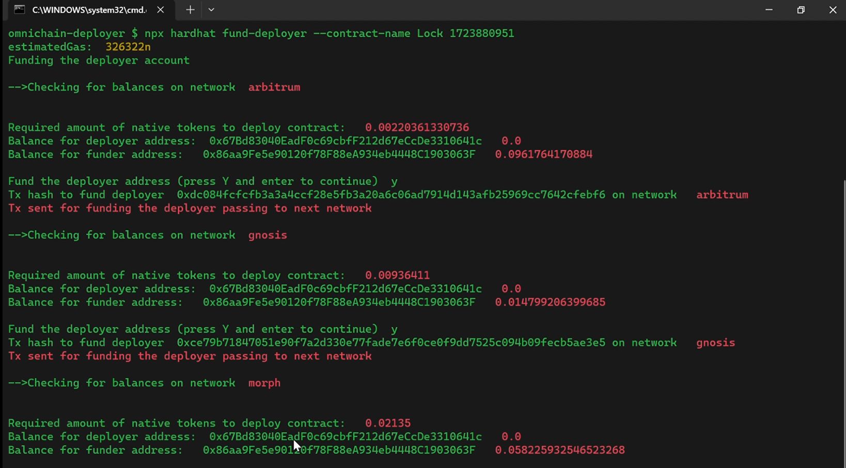Click network name morph in checking line
This screenshot has height=468, width=846.
264,383
